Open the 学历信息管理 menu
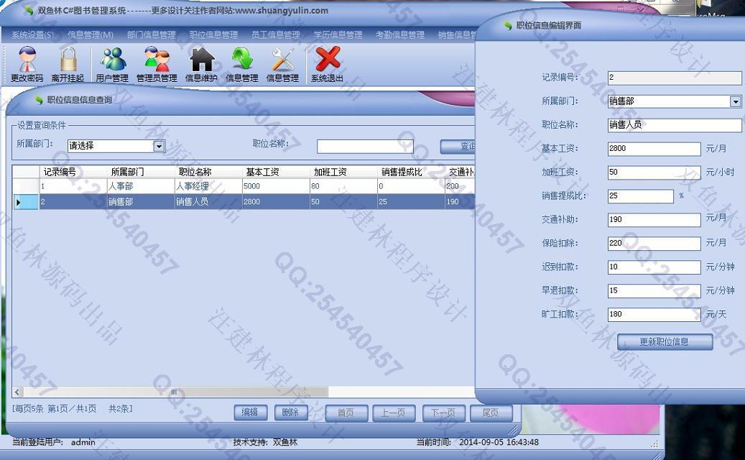Screen dimensions: 745x460 [x=338, y=34]
